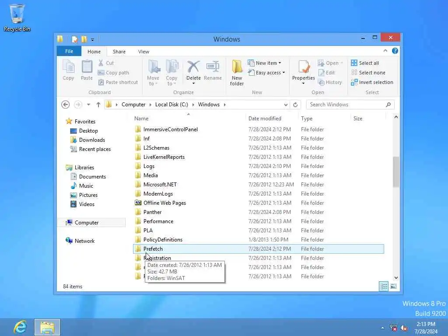Image resolution: width=448 pixels, height=336 pixels.
Task: Sort by the Date modified column
Action: pyautogui.click(x=271, y=118)
